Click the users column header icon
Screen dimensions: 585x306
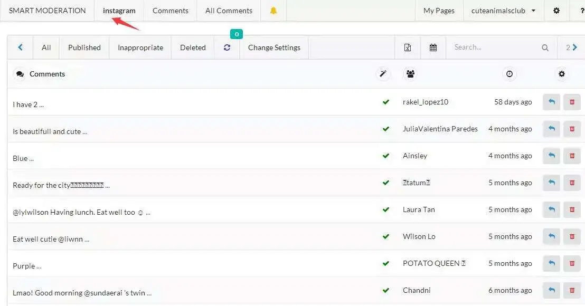pos(410,74)
